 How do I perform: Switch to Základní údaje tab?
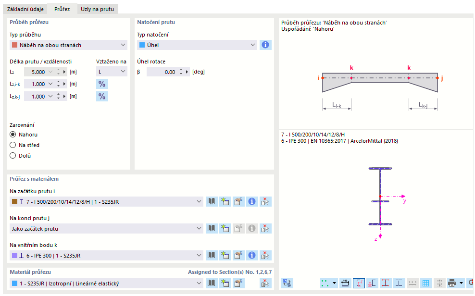[25, 9]
